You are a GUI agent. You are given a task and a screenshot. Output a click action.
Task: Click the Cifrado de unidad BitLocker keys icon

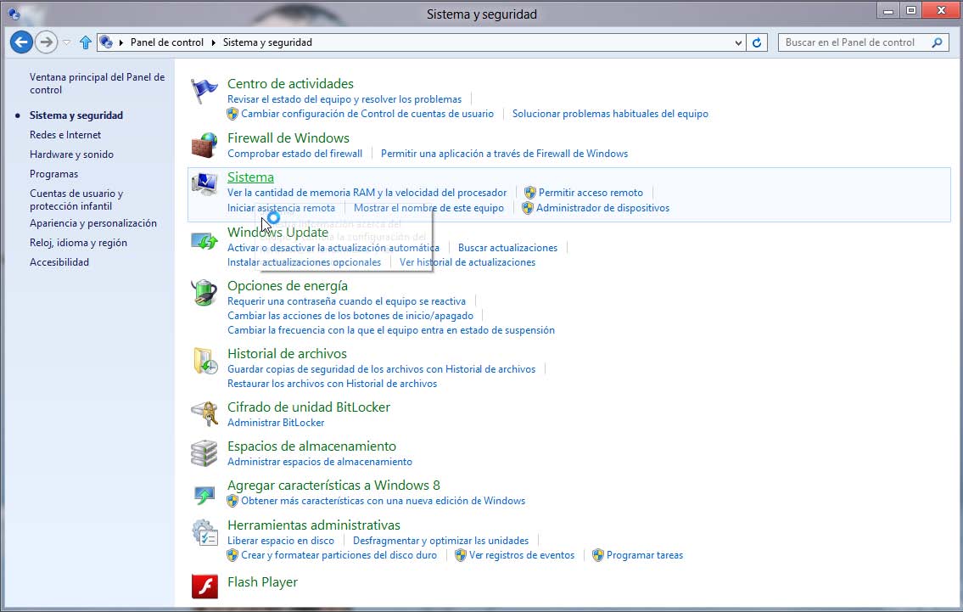click(204, 413)
